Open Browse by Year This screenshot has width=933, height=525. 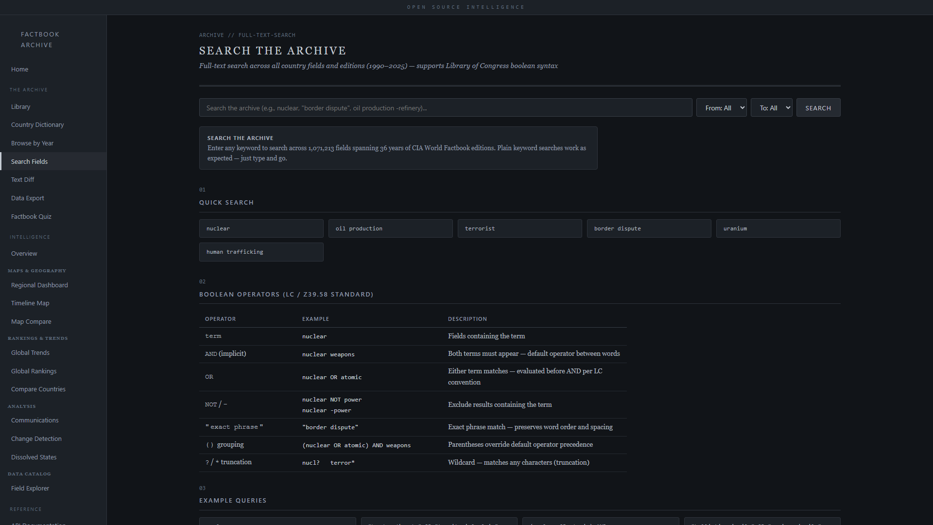pos(32,143)
